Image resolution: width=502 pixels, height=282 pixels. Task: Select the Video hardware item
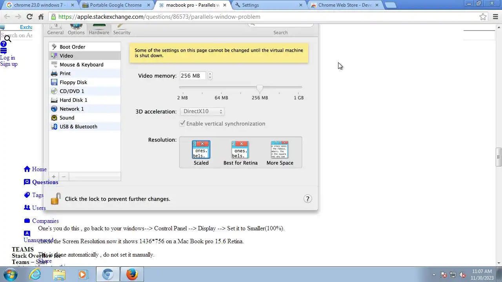(85, 56)
